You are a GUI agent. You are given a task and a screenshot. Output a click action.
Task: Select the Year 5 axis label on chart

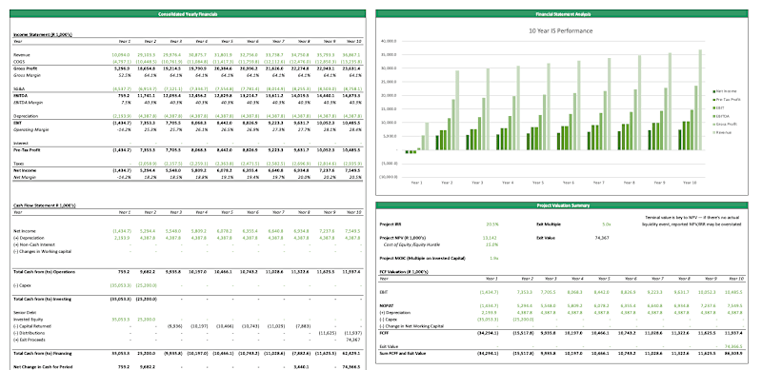[x=537, y=183]
